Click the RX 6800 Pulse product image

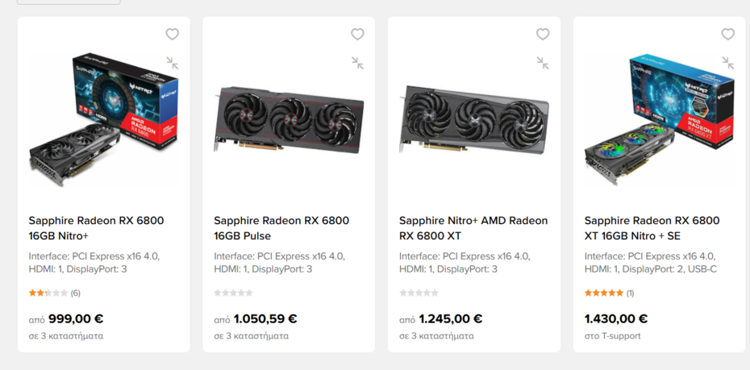(289, 120)
